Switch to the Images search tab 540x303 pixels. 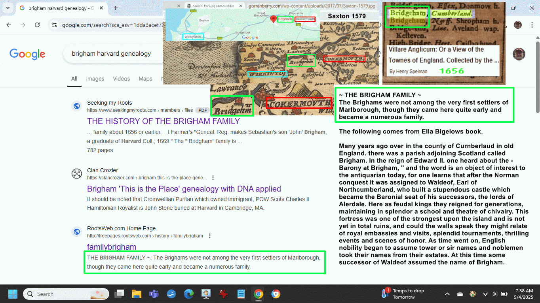point(95,79)
